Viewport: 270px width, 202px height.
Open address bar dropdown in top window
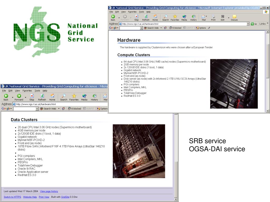point(248,24)
